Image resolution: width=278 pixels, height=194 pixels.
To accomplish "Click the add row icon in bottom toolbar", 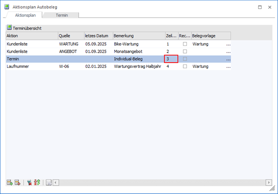I will click(x=10, y=183).
